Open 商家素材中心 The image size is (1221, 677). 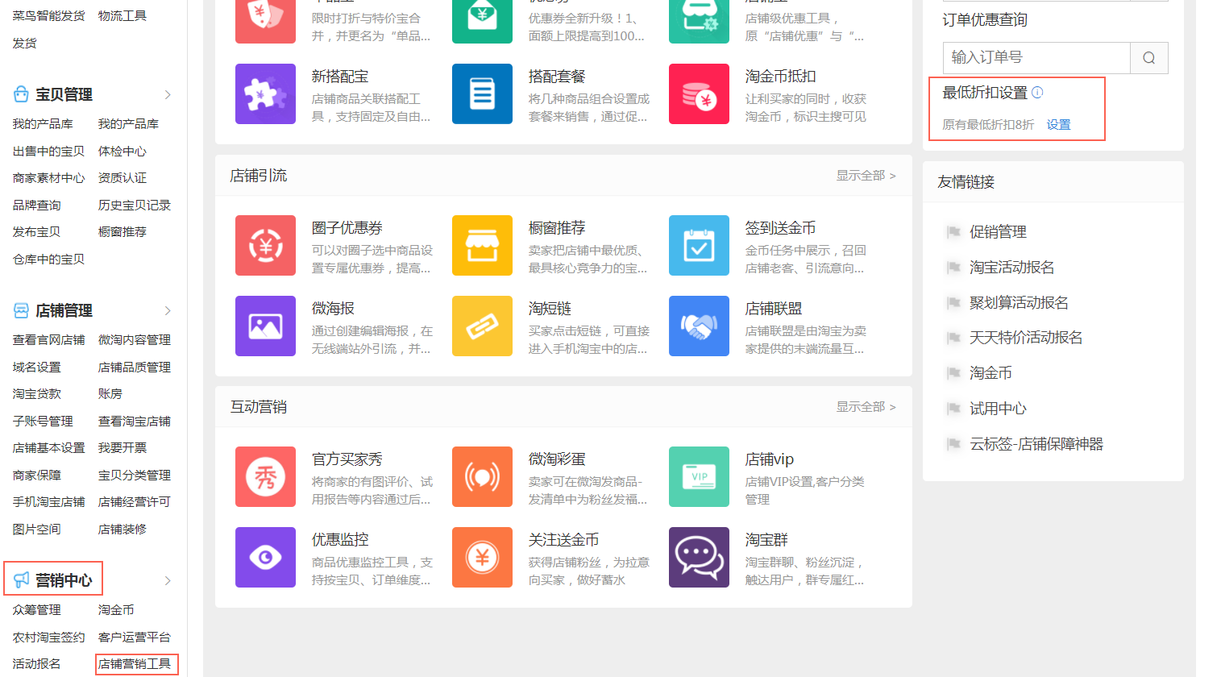(48, 178)
